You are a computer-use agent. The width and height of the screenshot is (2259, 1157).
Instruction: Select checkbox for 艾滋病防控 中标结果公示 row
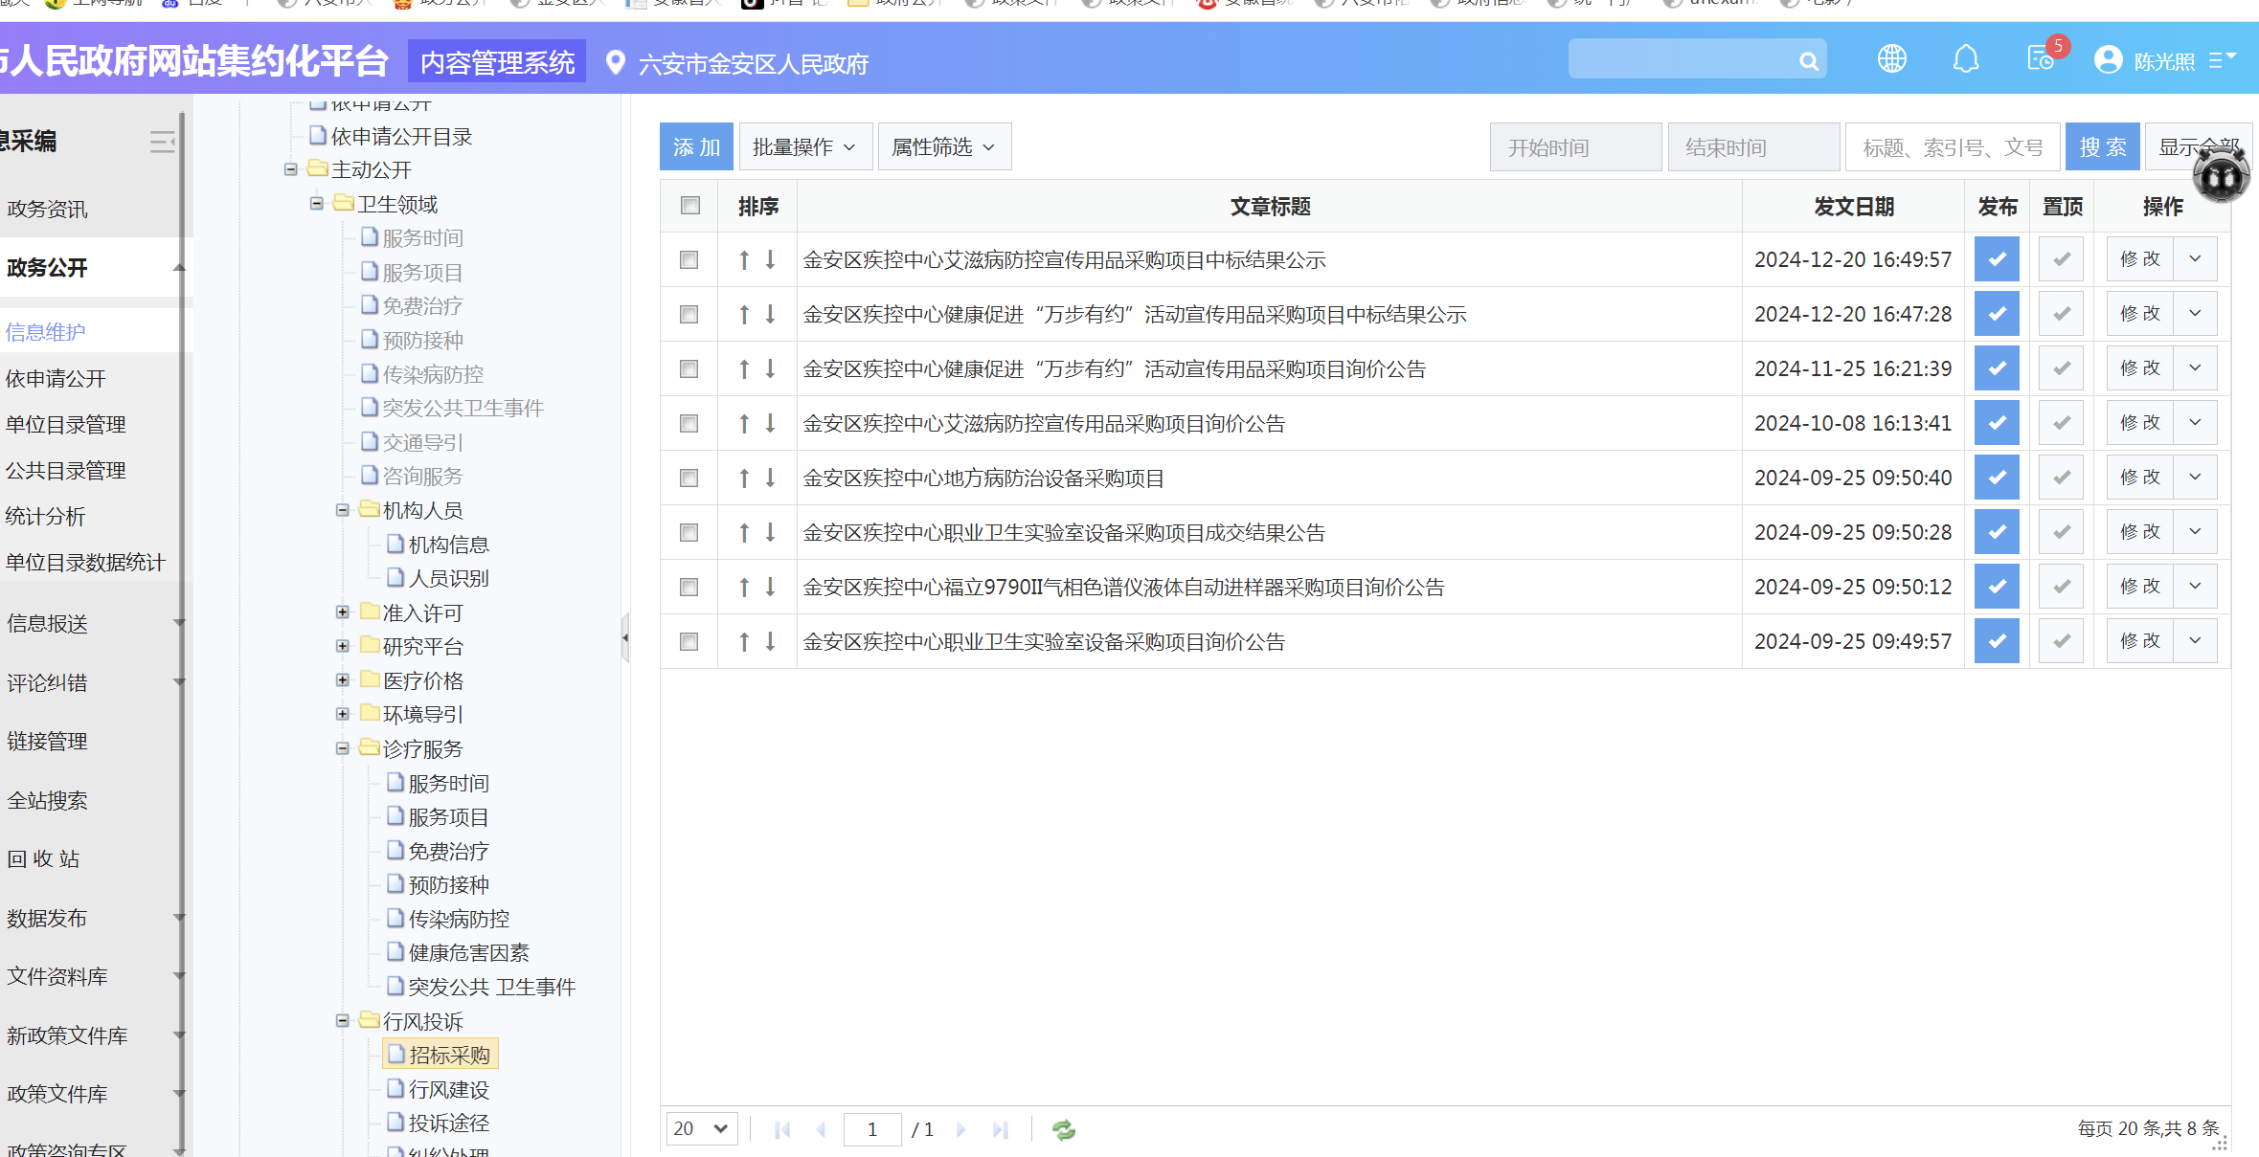click(x=689, y=260)
